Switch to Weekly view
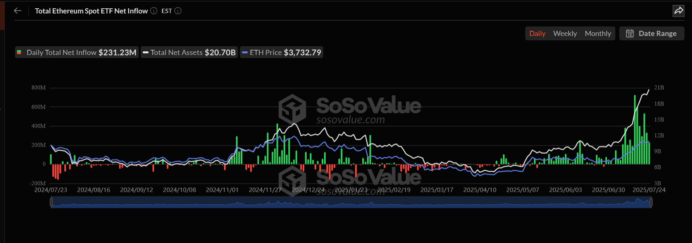This screenshot has width=692, height=243. point(565,34)
